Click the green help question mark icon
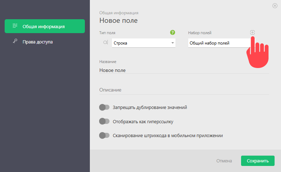This screenshot has width=281, height=172. click(x=172, y=32)
